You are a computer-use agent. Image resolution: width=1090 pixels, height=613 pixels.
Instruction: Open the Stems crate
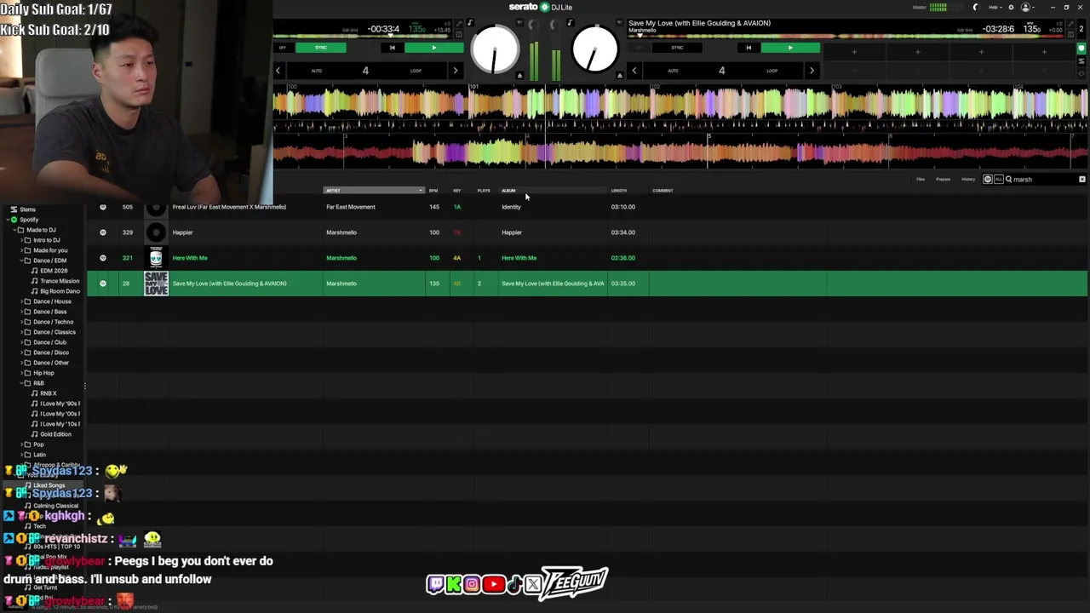click(28, 209)
